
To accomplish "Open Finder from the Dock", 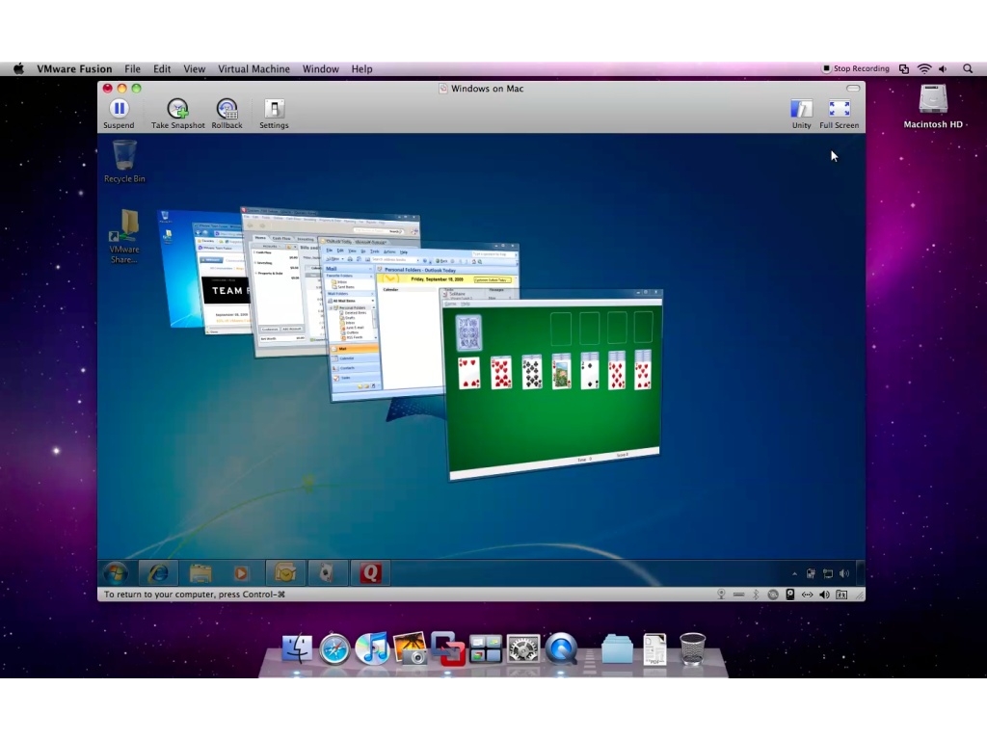I will click(x=297, y=648).
